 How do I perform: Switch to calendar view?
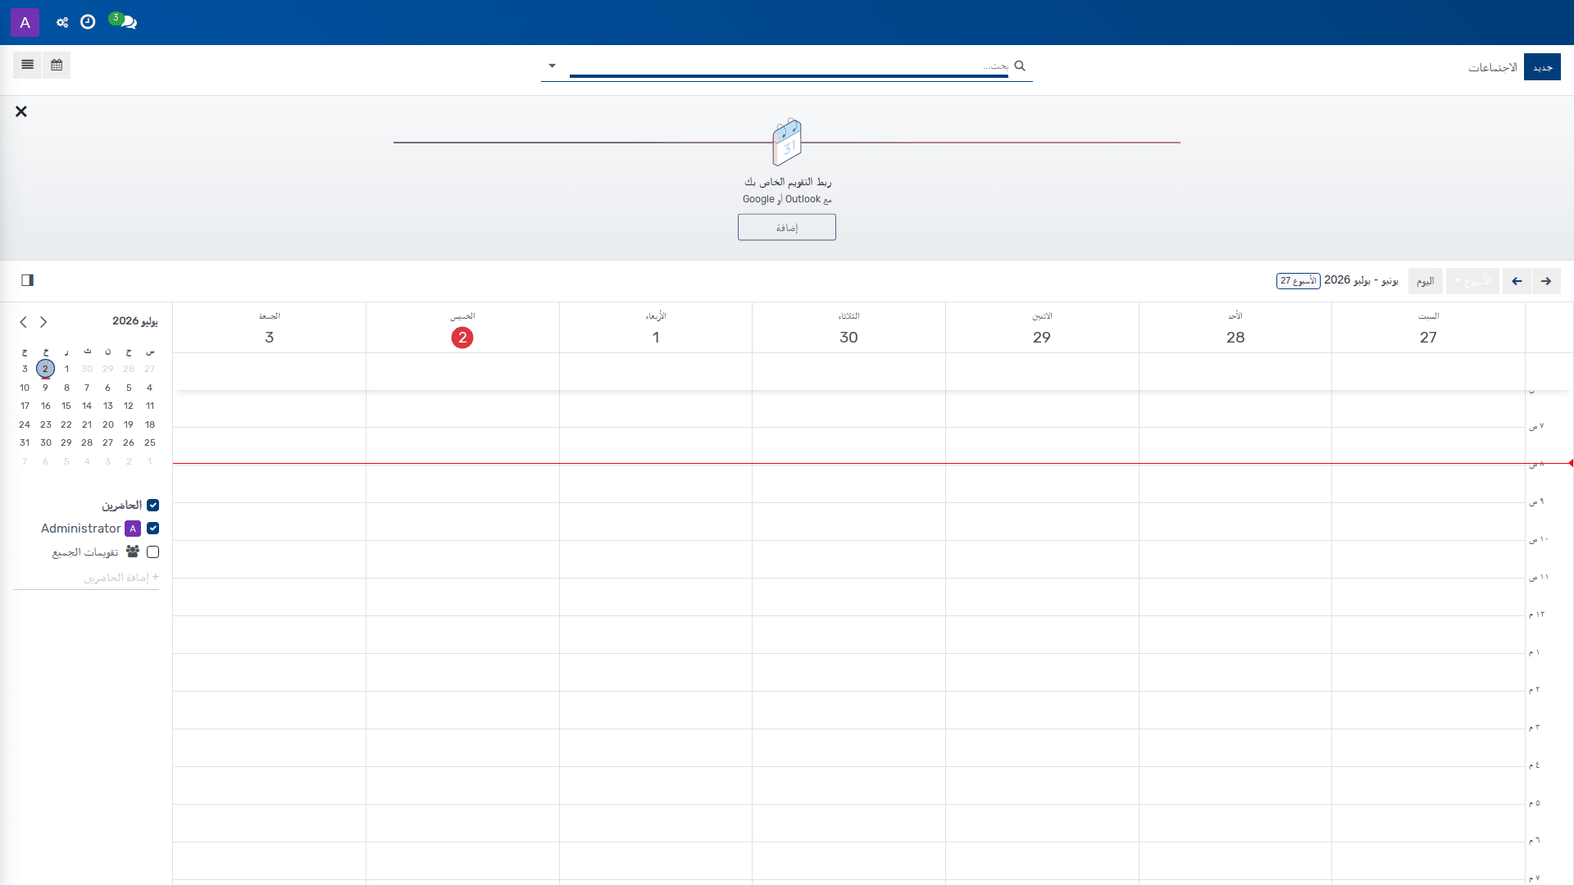coord(57,65)
